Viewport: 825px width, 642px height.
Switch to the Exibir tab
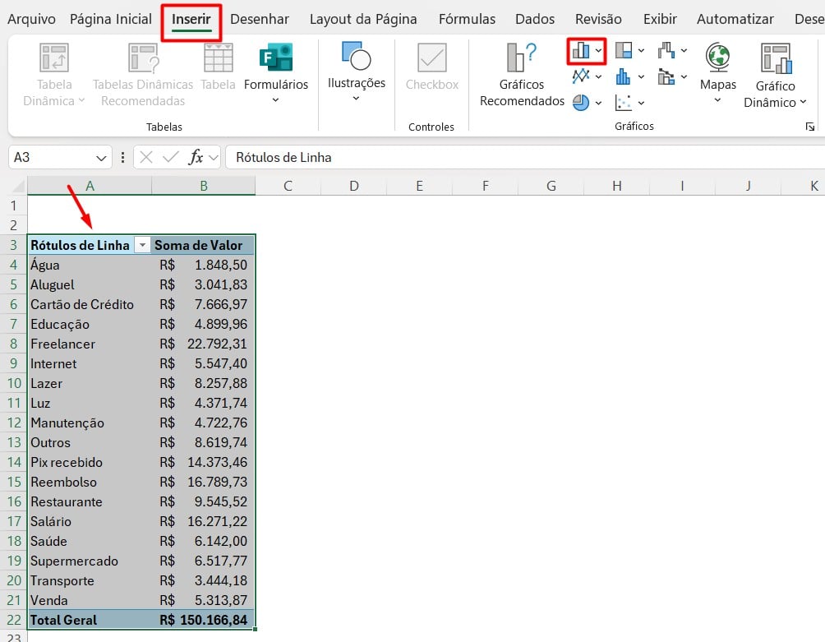tap(660, 19)
